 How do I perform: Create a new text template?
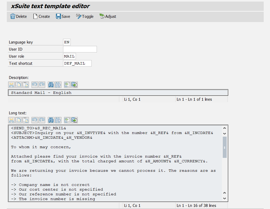click(41, 16)
